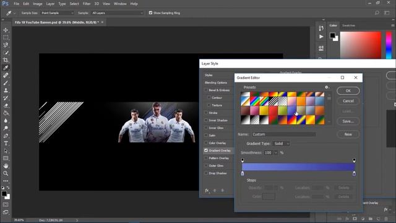This screenshot has width=396, height=223.
Task: Select the Eyedropper tool in toolbar
Action: click(x=6, y=68)
